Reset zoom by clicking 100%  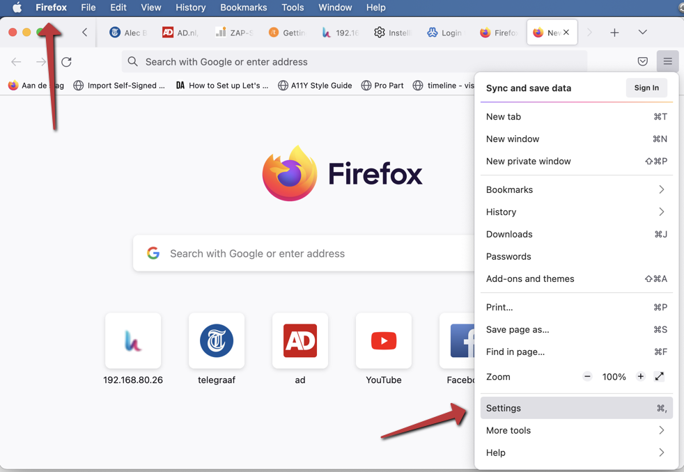tap(614, 377)
